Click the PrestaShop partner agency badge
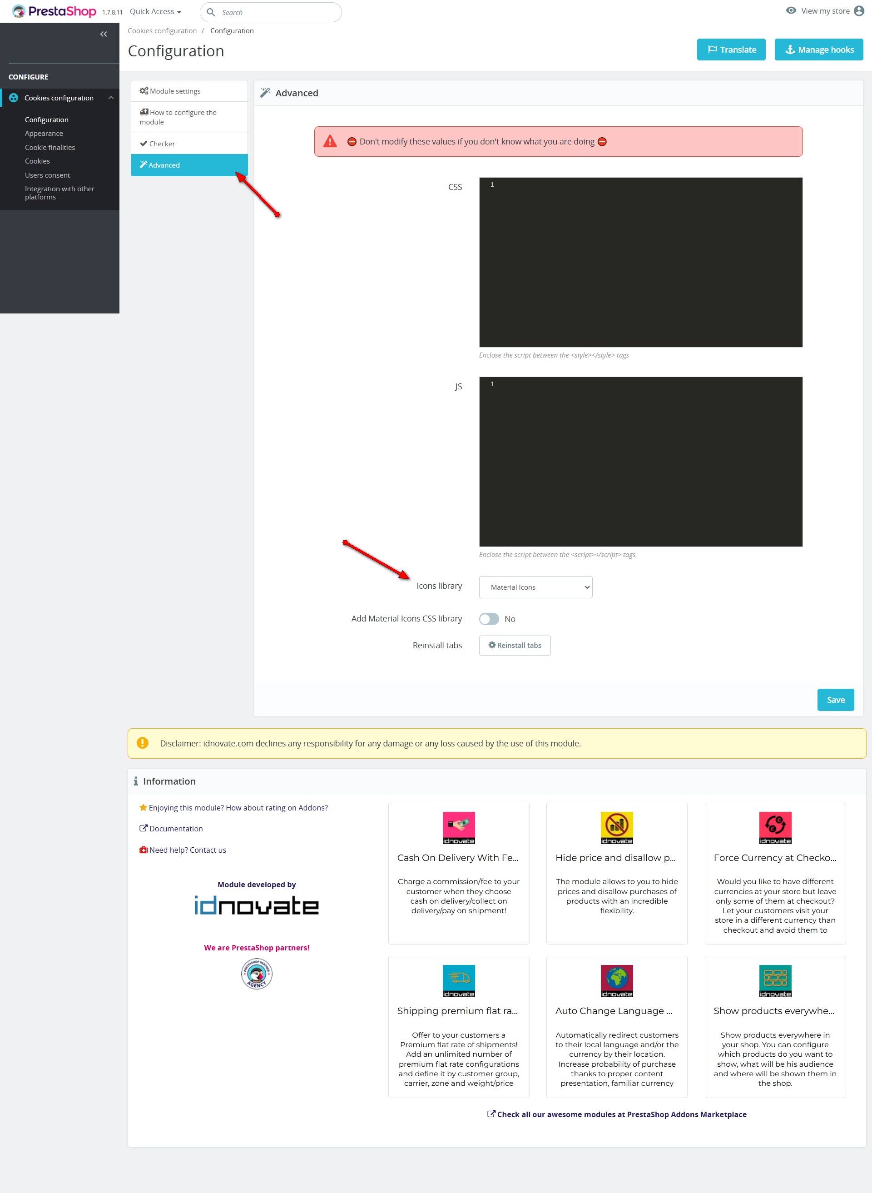The width and height of the screenshot is (872, 1193). tap(257, 974)
